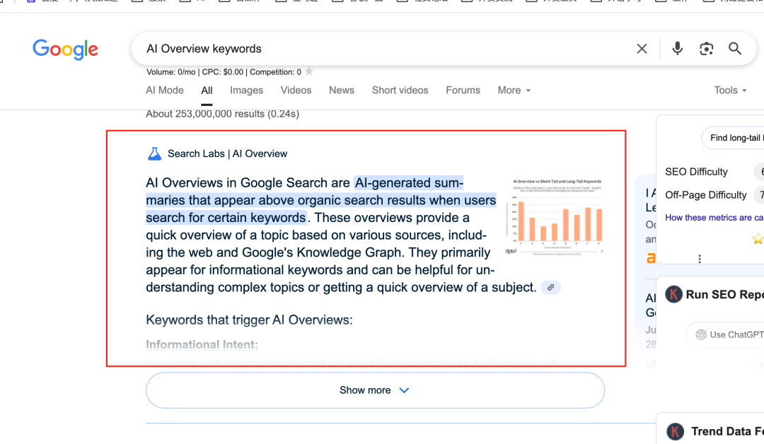
Task: Click the link chip icon after summary paragraph
Action: point(550,287)
